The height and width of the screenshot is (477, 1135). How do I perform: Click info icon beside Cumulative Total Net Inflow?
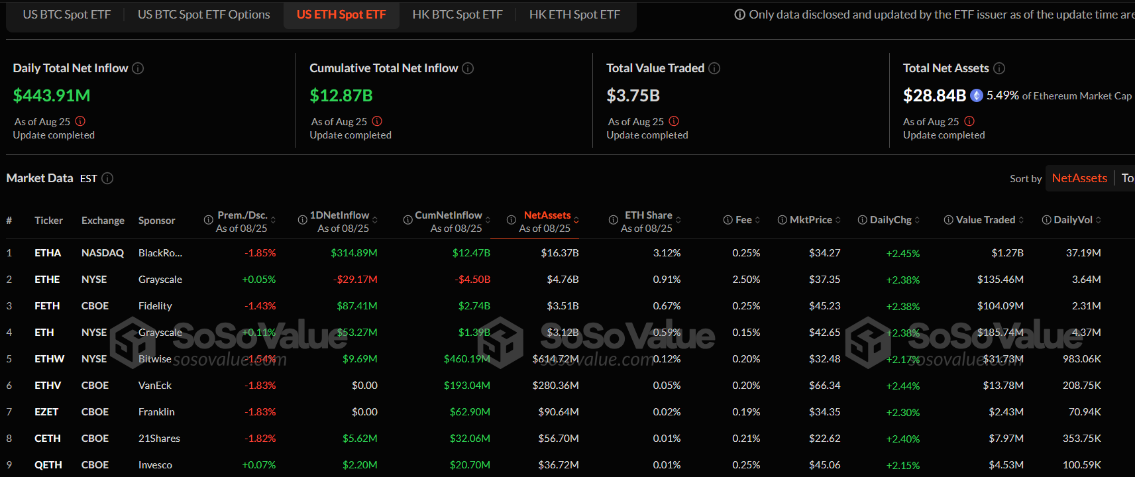tap(468, 68)
